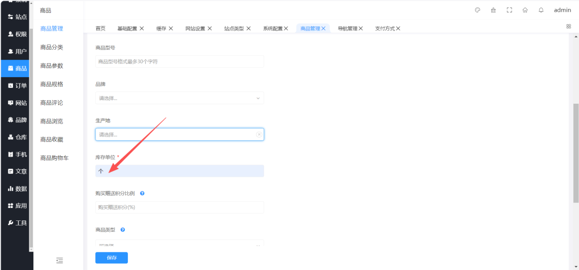The height and width of the screenshot is (270, 579).
Task: Open 仓库 in the main sidebar
Action: (17, 138)
